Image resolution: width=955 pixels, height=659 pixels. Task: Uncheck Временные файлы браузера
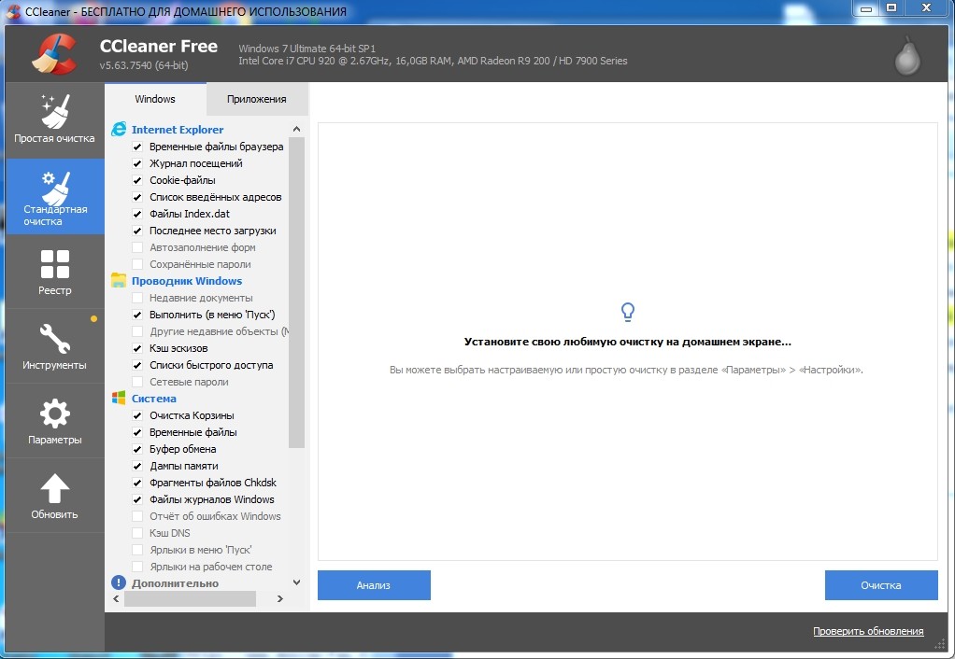[x=137, y=147]
